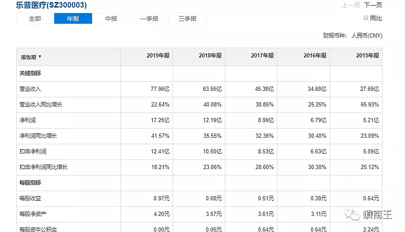The width and height of the screenshot is (405, 232).
Task: Switch to the 全部 tab
Action: 35,19
